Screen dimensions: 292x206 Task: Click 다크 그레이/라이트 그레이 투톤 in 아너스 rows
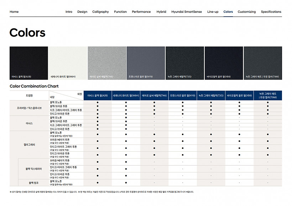pos(66,125)
